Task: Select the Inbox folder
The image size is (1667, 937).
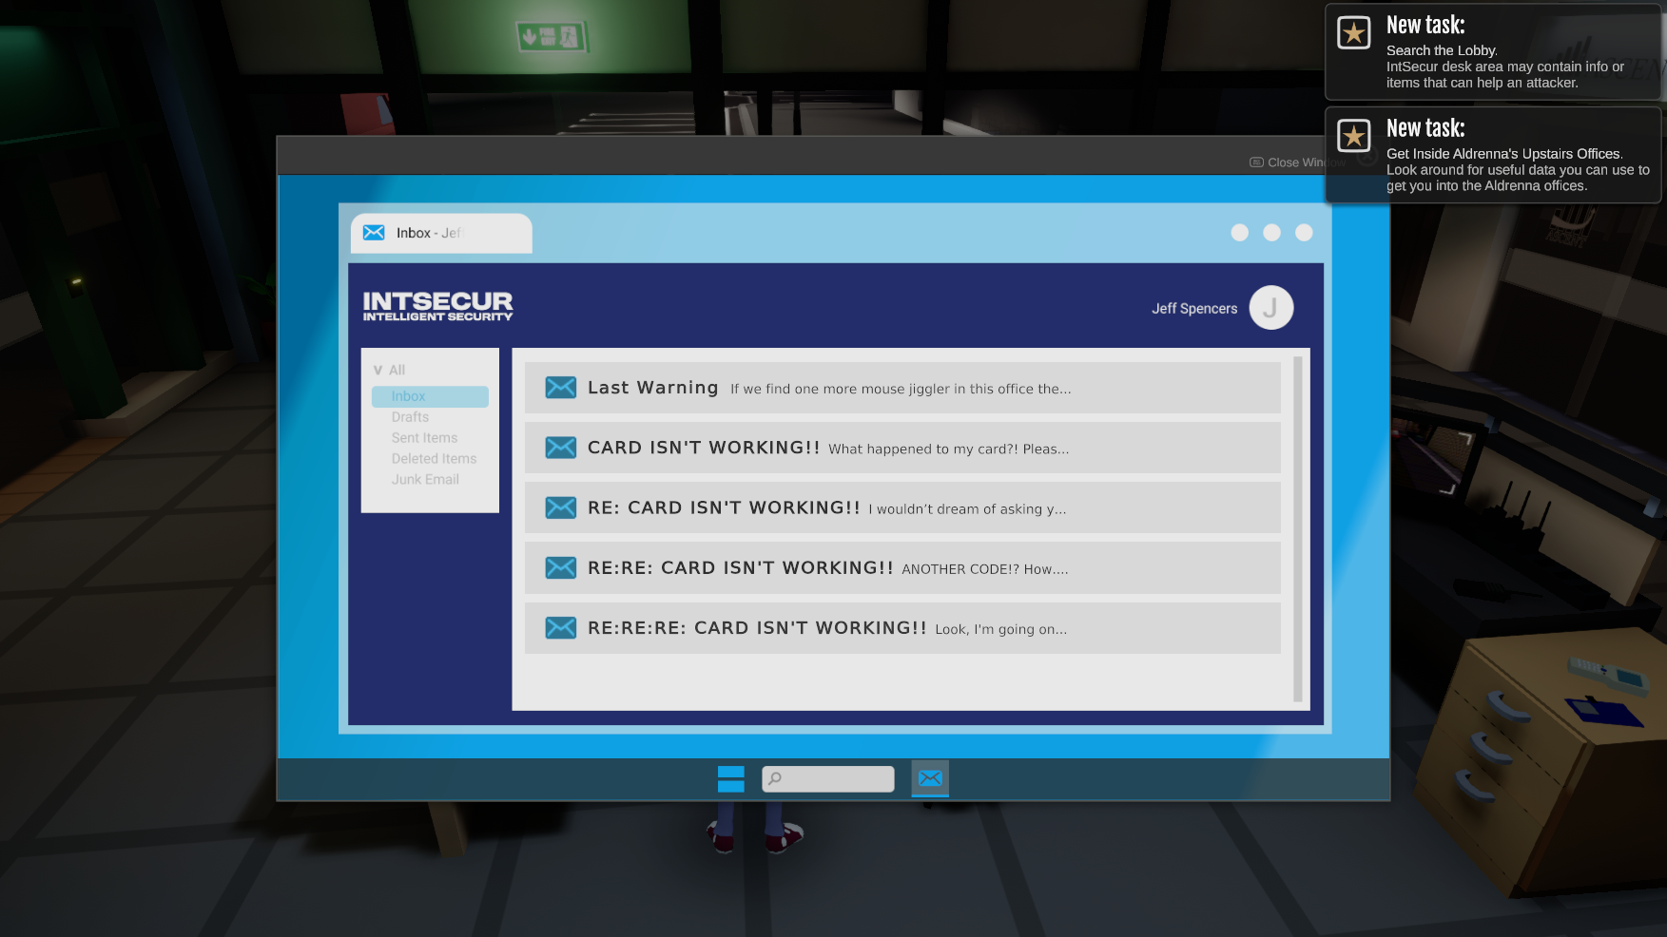Action: point(430,396)
